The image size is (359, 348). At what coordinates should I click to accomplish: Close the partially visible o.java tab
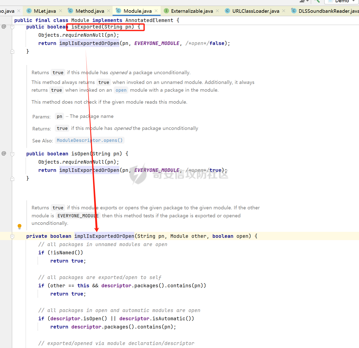pyautogui.click(x=19, y=11)
